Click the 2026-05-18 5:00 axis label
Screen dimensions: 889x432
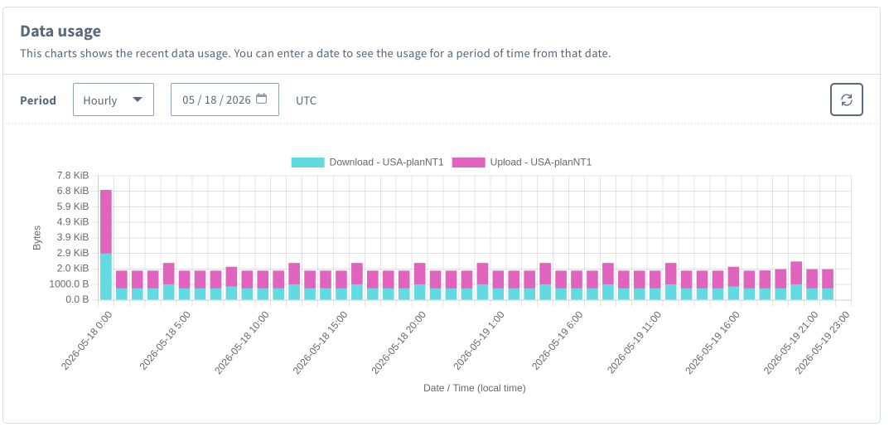(167, 341)
